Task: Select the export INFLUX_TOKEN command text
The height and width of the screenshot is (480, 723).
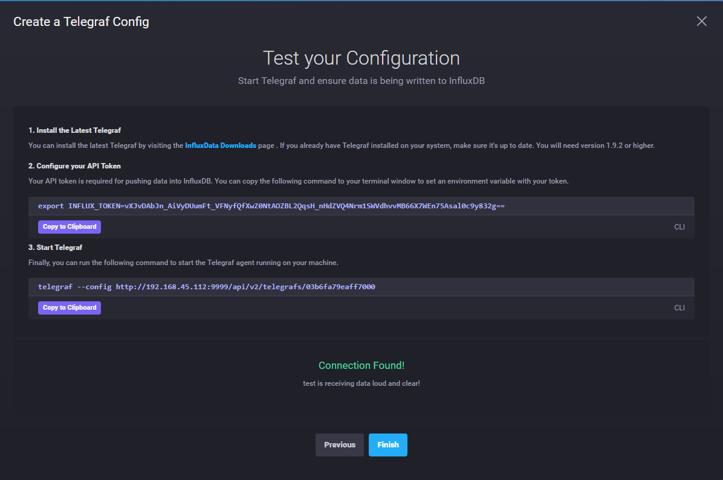Action: [x=271, y=206]
